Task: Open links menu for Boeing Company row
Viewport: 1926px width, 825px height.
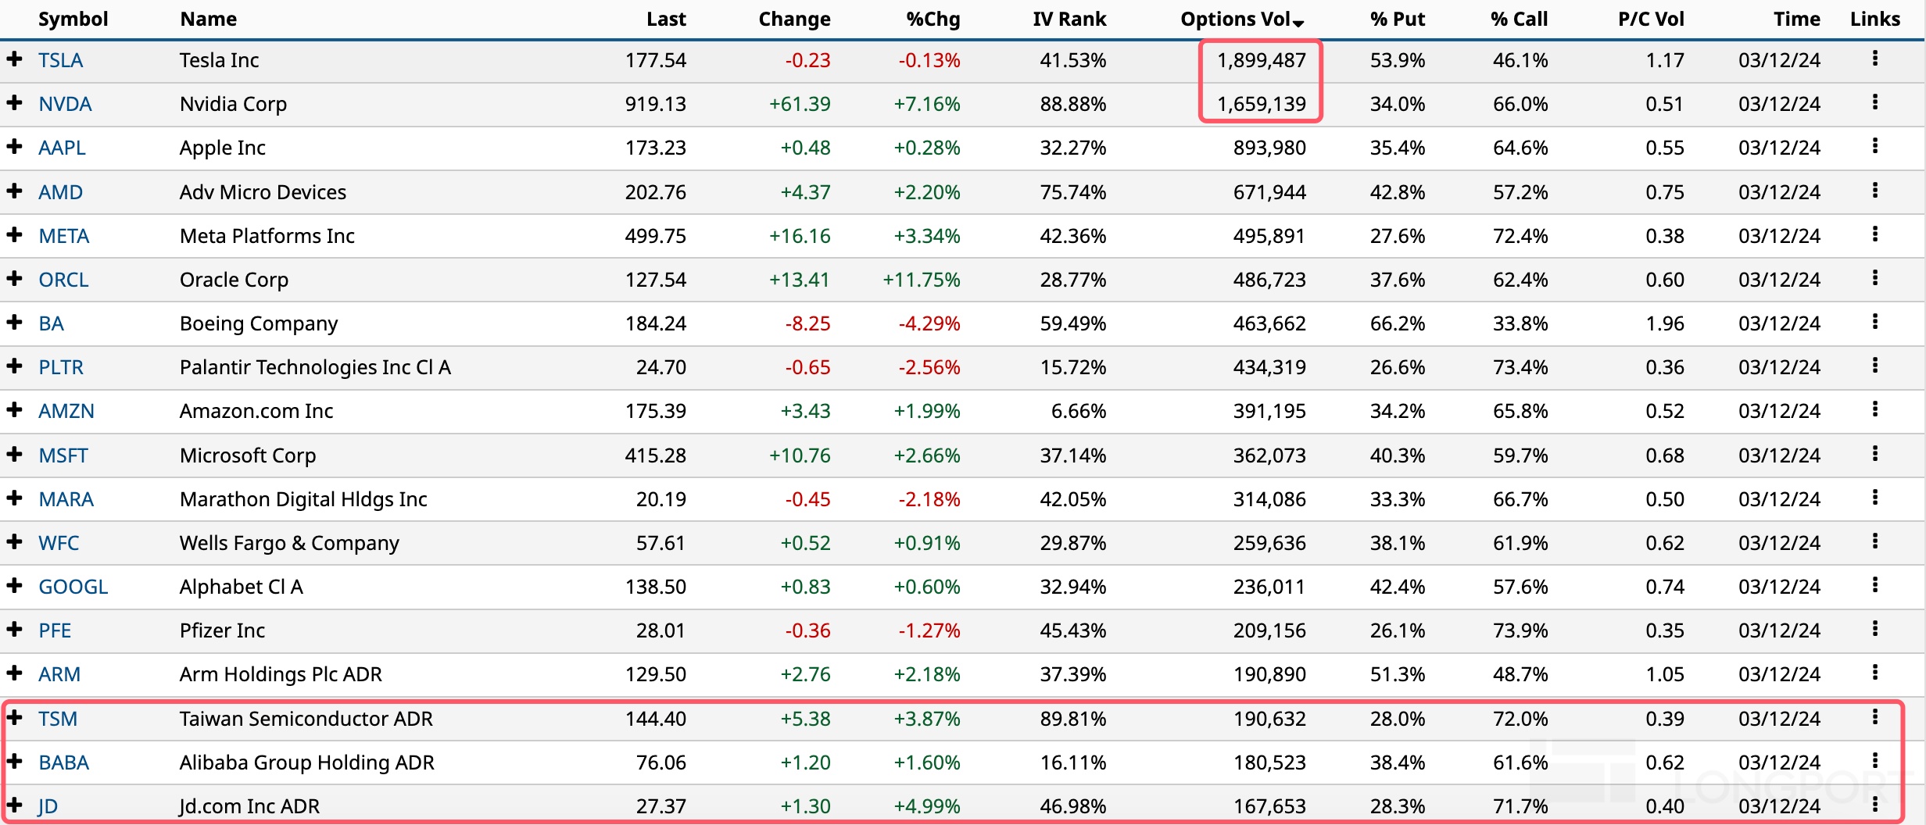Action: [1874, 322]
